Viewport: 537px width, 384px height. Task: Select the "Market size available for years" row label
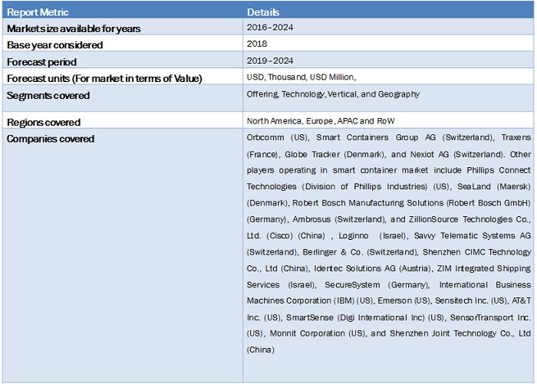[74, 28]
